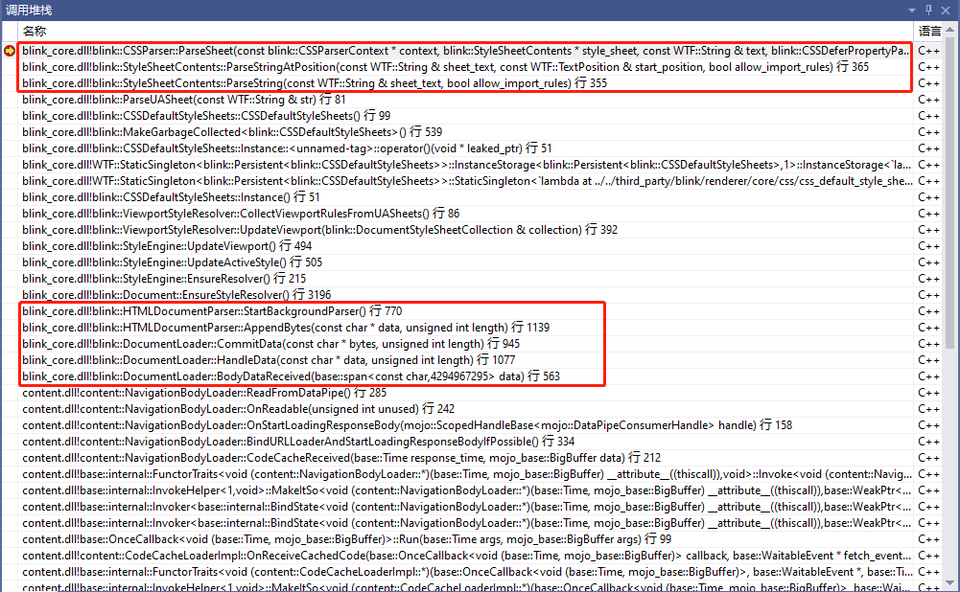960x592 pixels.
Task: Pin the 调用堆栈 window with the pushpin icon
Action: 929,11
